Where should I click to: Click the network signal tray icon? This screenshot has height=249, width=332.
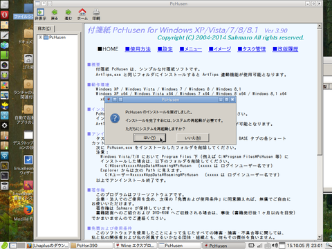click(x=260, y=246)
